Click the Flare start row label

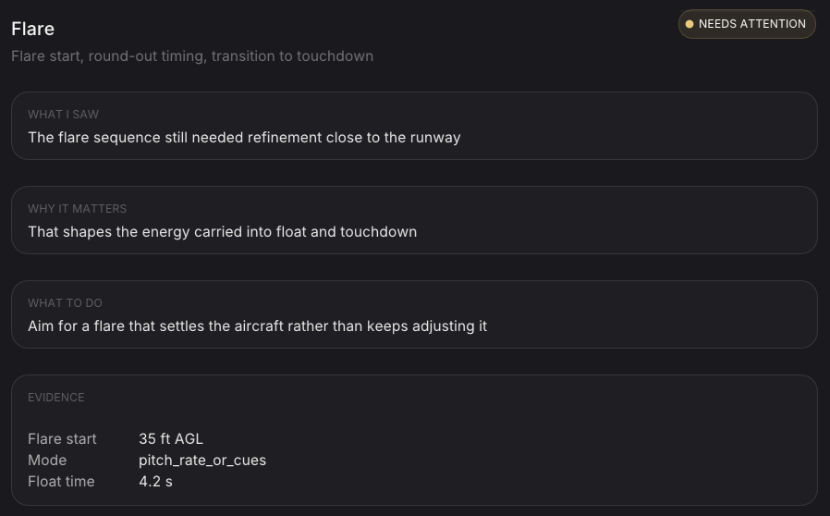pyautogui.click(x=62, y=438)
